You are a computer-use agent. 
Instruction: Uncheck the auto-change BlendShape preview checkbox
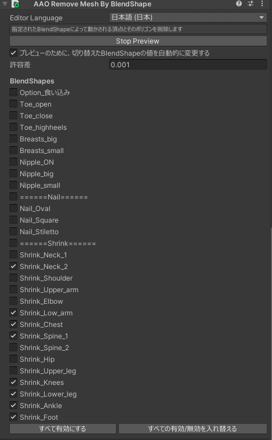(x=13, y=53)
